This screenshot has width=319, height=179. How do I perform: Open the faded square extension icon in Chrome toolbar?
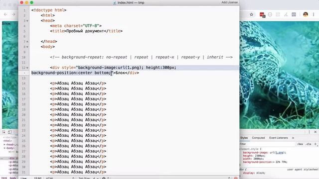[278, 14]
